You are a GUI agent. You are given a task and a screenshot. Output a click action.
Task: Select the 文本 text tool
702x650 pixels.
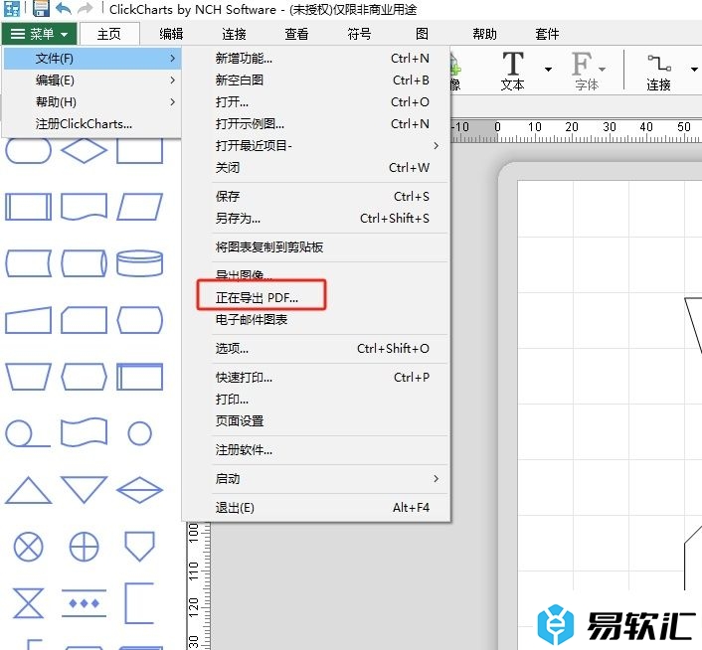[513, 71]
